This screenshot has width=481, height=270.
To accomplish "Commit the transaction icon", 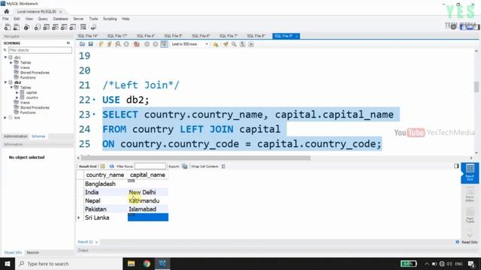I will click(x=147, y=44).
